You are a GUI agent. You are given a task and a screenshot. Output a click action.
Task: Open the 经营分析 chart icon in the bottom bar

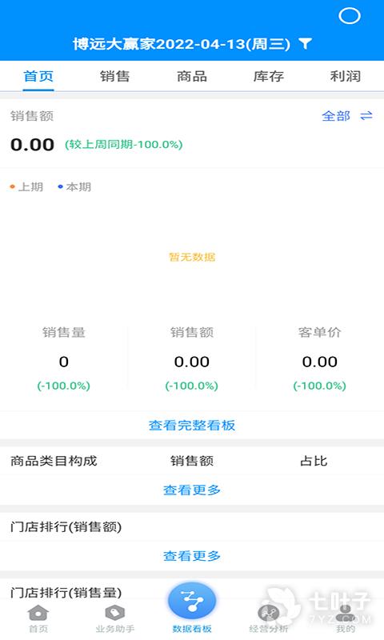point(269,613)
